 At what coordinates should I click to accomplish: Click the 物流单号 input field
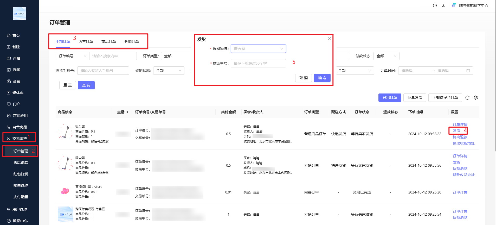[258, 63]
